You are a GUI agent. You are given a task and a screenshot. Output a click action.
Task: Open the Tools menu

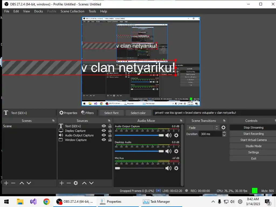pyautogui.click(x=92, y=11)
